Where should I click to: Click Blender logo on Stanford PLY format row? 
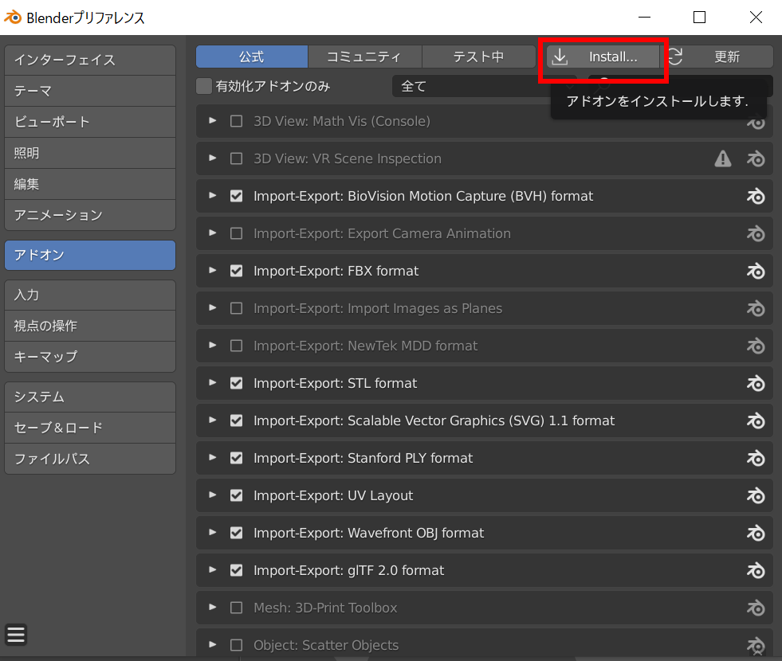[756, 458]
